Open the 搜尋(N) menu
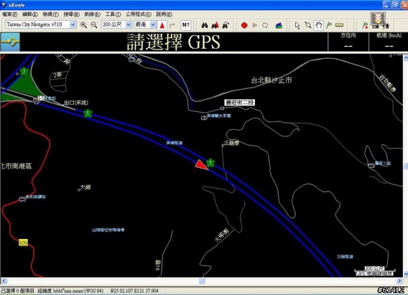 (x=71, y=14)
